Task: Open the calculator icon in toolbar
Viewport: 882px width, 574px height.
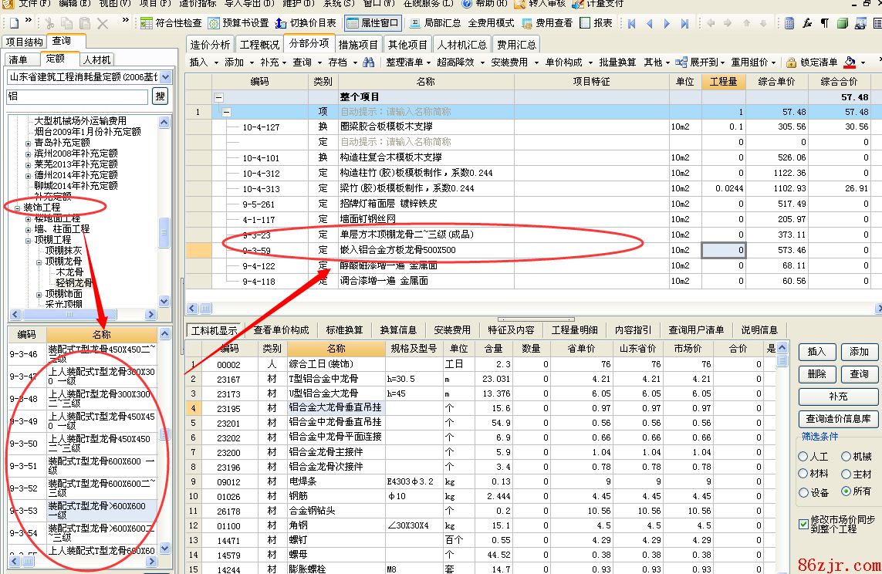Action: tap(790, 23)
